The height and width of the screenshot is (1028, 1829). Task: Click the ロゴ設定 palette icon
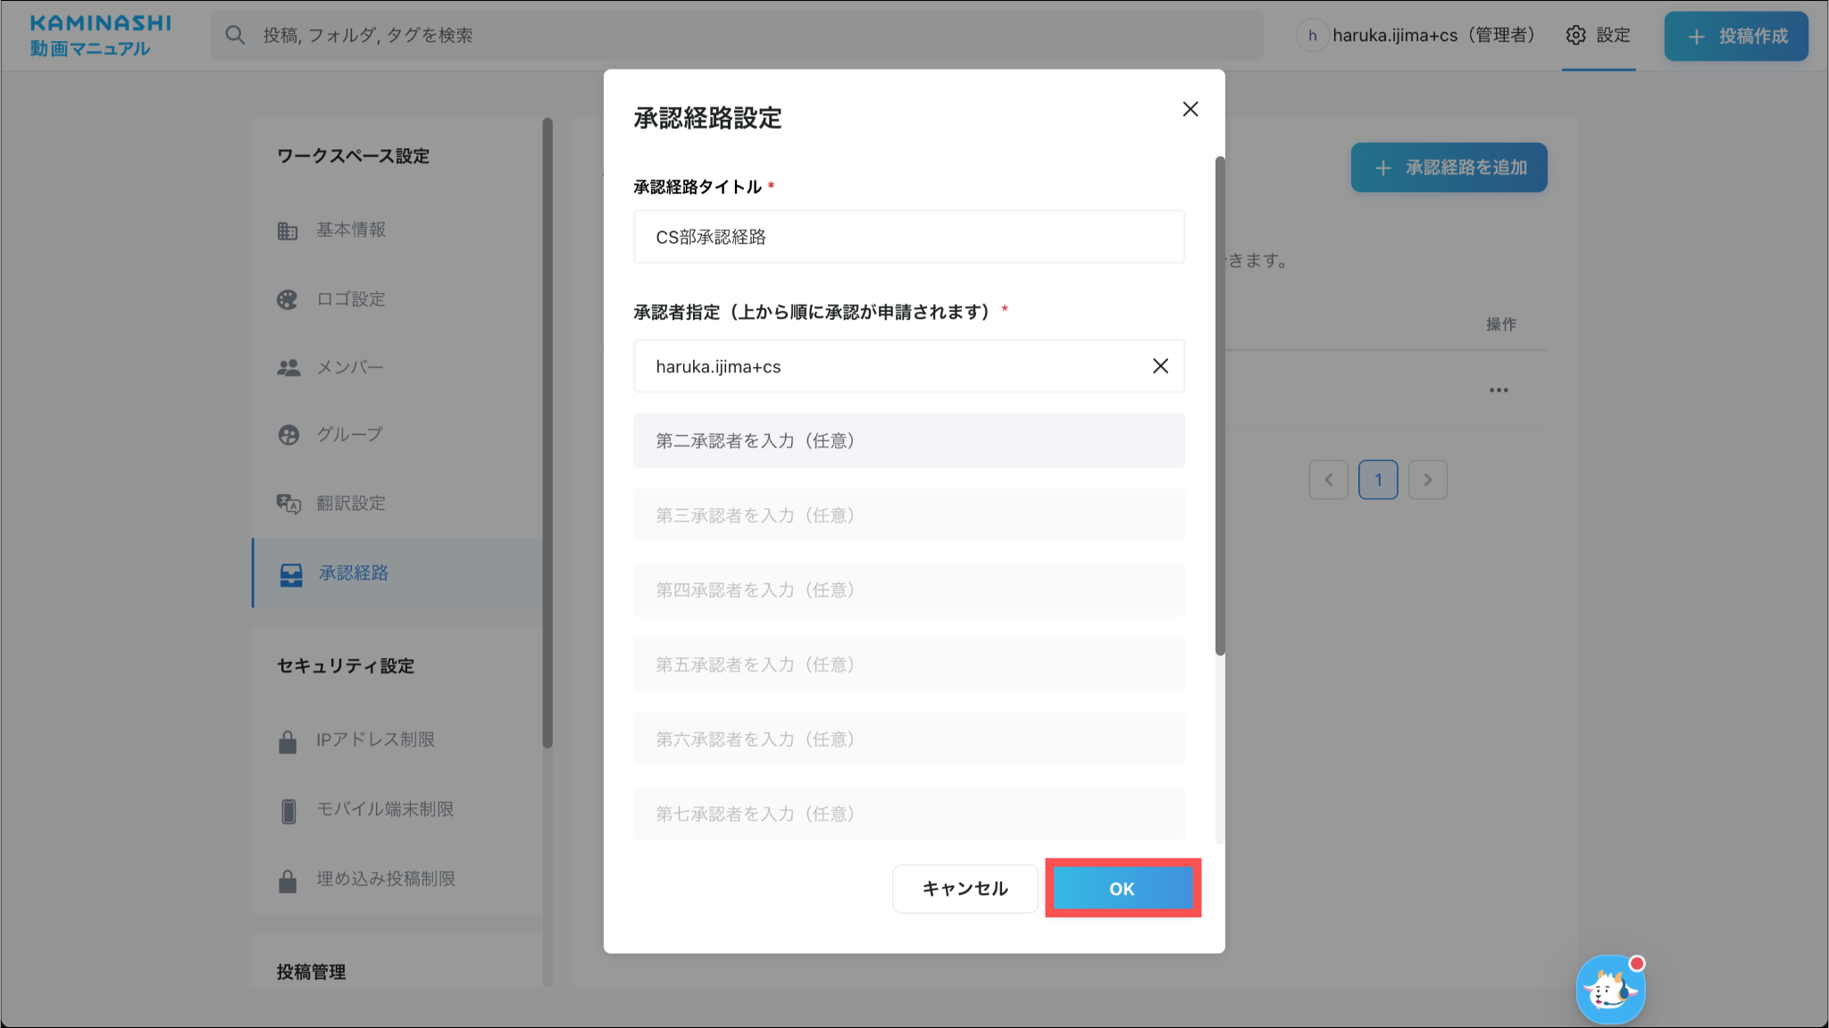(288, 299)
